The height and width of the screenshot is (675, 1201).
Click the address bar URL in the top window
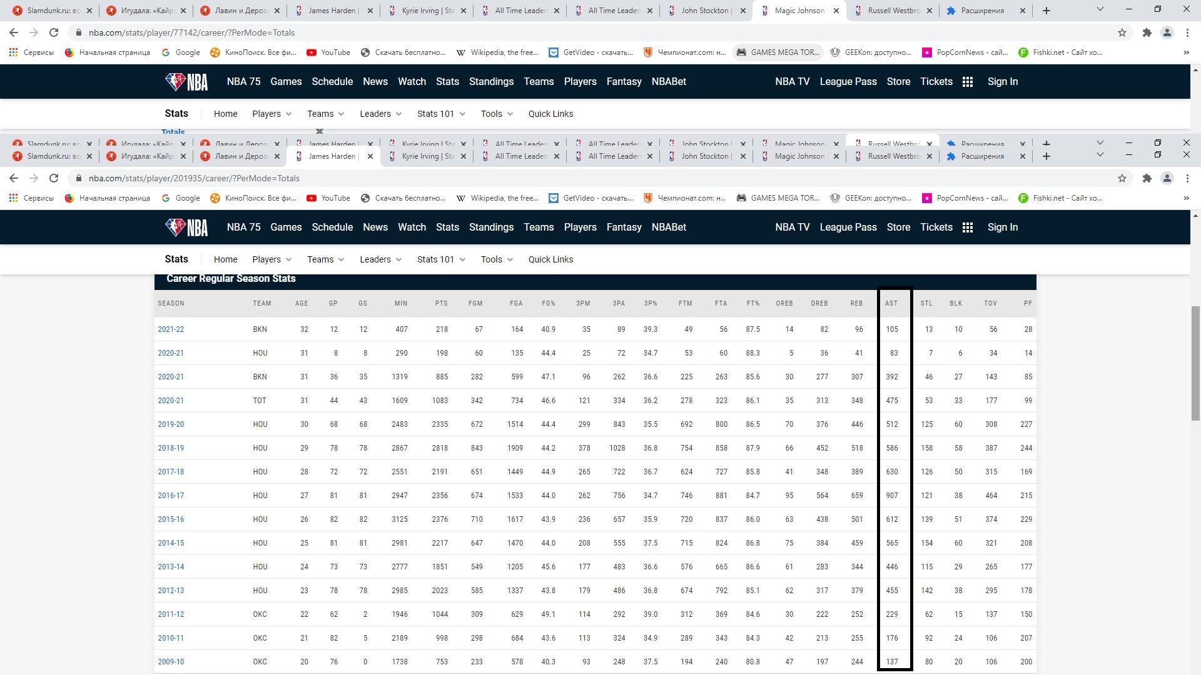(x=191, y=32)
